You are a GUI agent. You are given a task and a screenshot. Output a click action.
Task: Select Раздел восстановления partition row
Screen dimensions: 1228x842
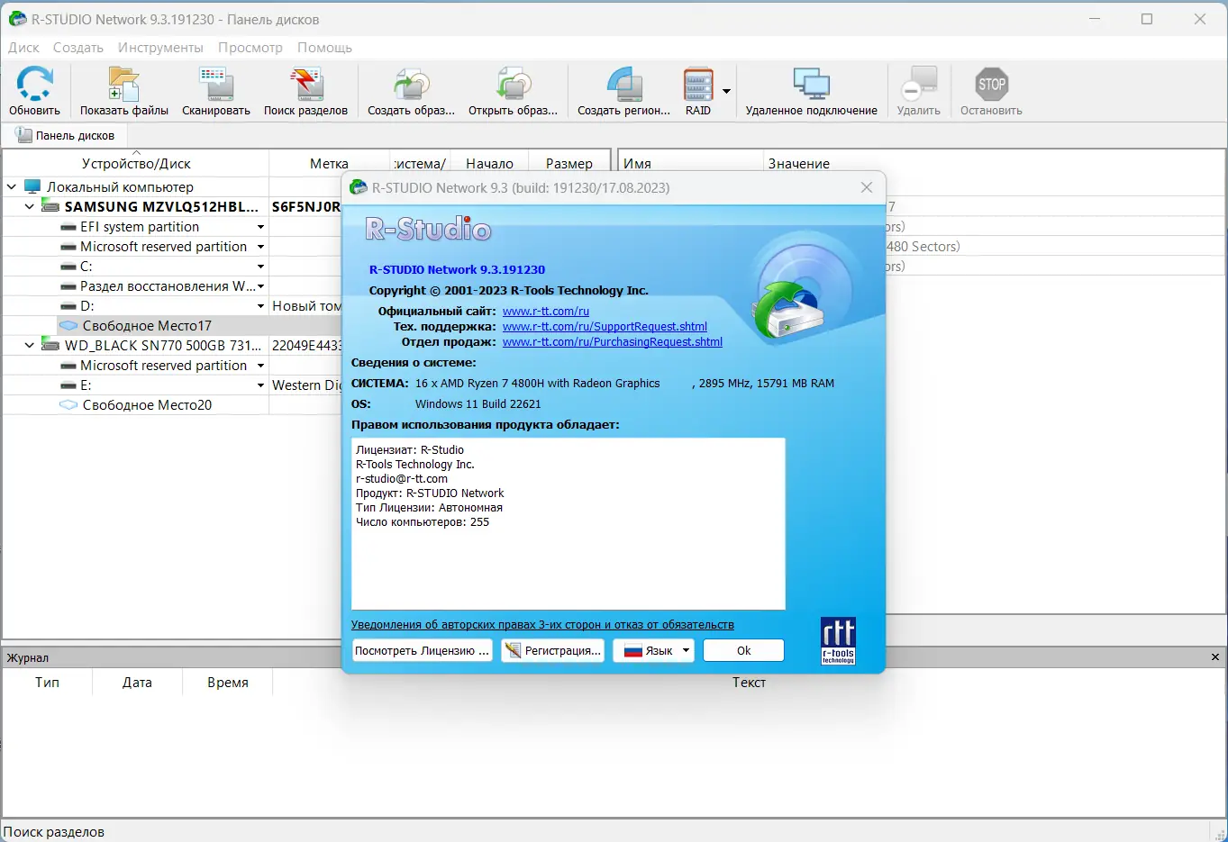click(x=167, y=286)
